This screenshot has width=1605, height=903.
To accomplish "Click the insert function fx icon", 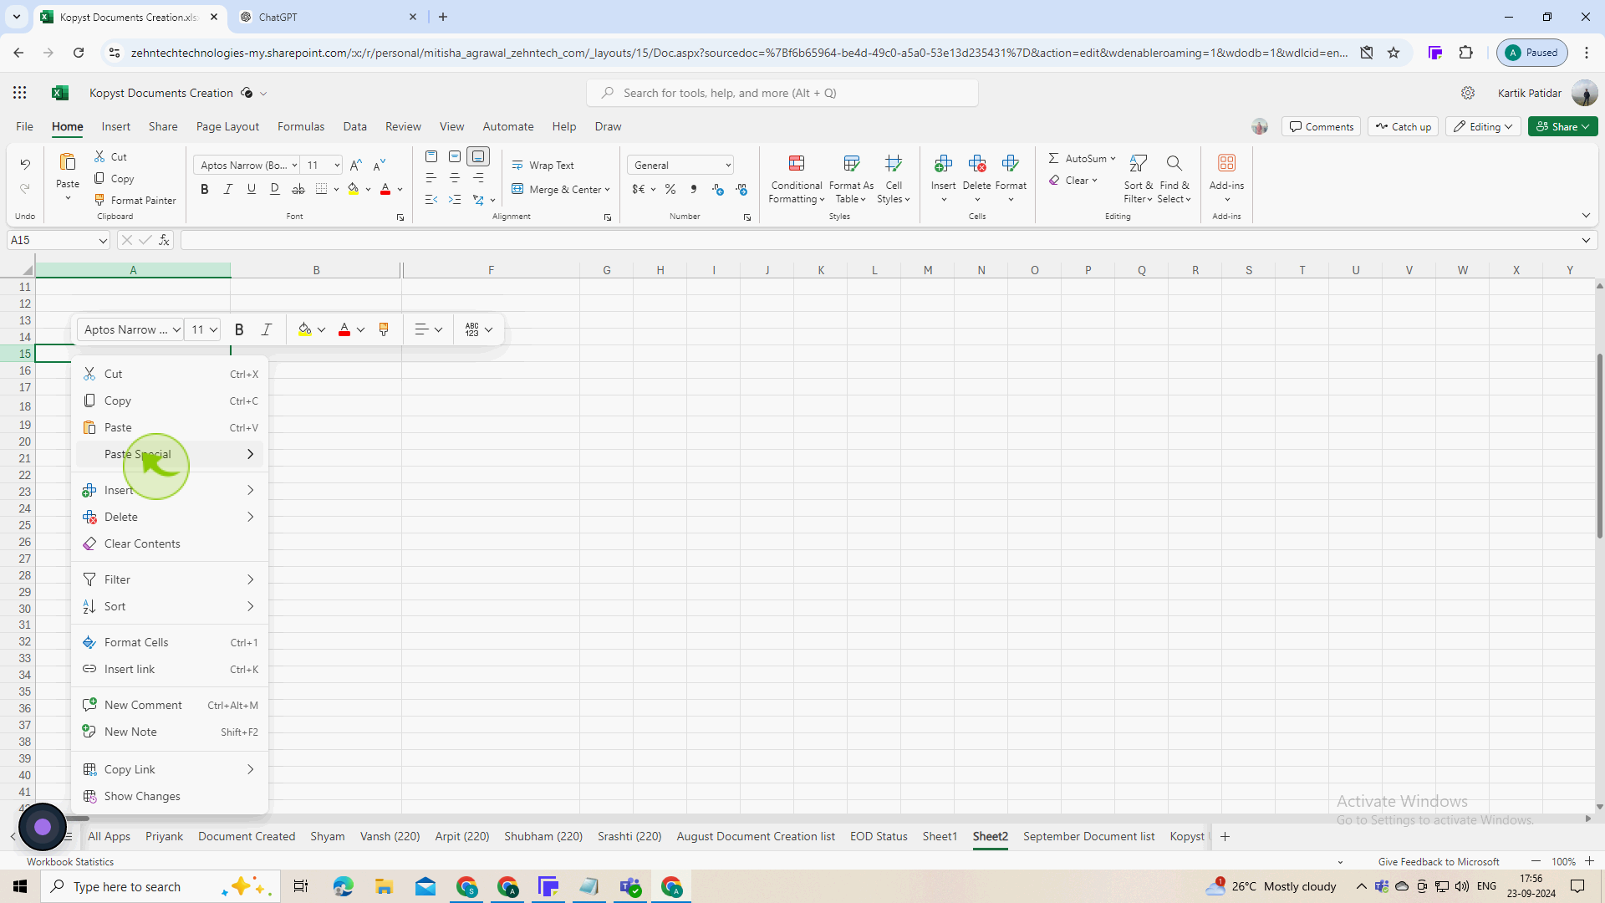I will pos(165,240).
